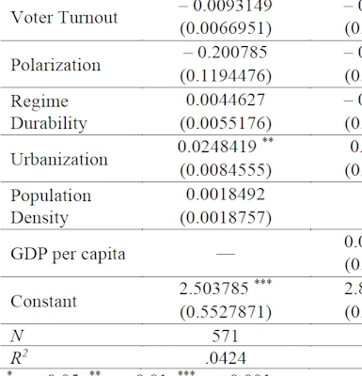The image size is (362, 376).
Task: Click the GDP per capita label
Action: tap(68, 254)
